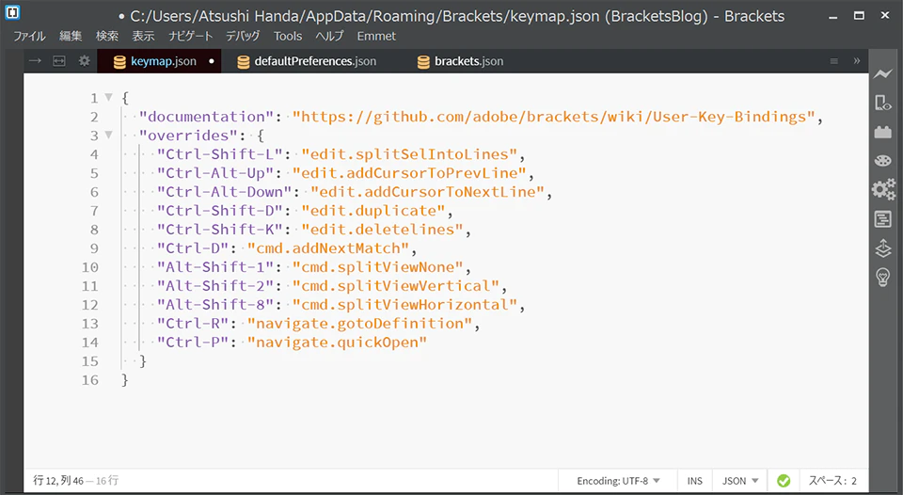
Task: Click the "navigate.quickOpen" value
Action: coord(338,343)
